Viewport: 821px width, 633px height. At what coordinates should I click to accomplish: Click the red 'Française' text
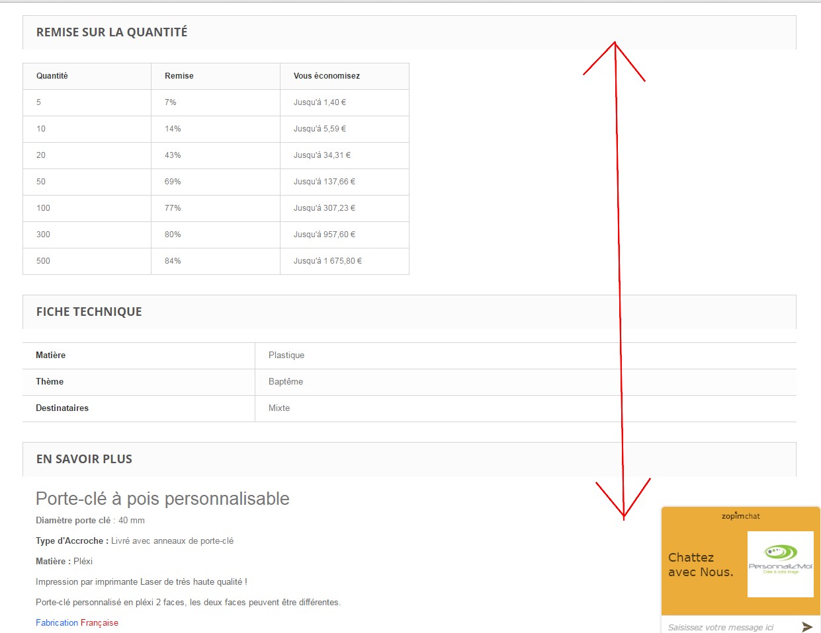click(99, 622)
